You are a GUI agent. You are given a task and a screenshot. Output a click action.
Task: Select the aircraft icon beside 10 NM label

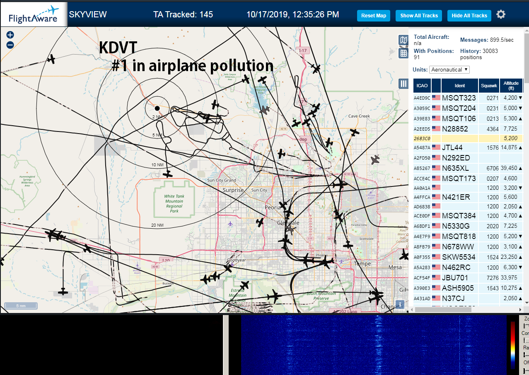coord(168,174)
